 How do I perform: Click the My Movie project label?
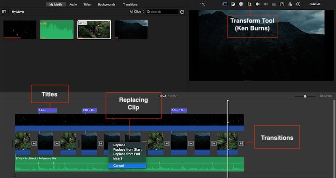click(18, 12)
